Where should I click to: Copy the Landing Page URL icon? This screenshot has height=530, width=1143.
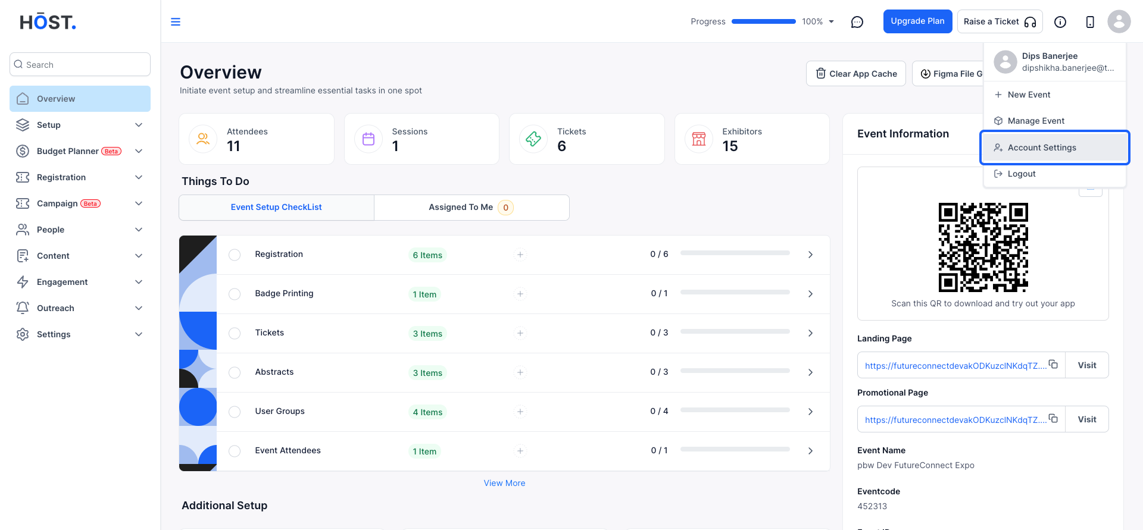tap(1053, 364)
